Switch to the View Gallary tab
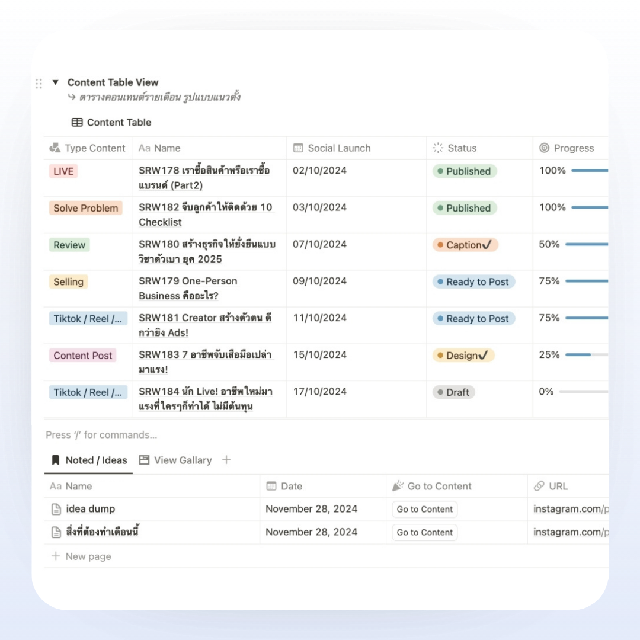 [x=175, y=460]
